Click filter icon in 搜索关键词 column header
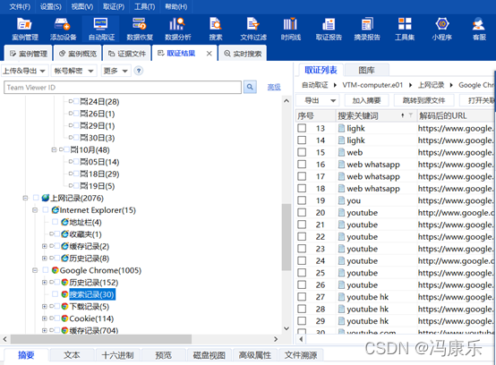The image size is (496, 365). click(x=410, y=115)
